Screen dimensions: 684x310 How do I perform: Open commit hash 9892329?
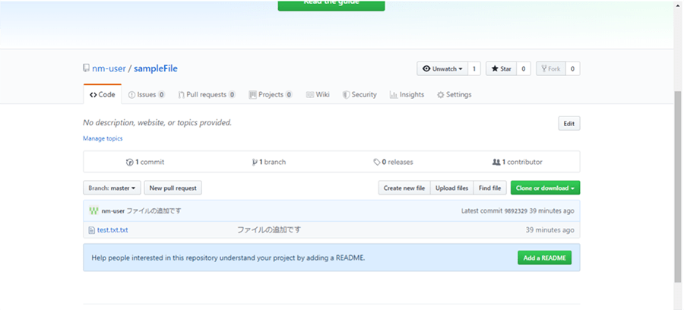pos(515,211)
